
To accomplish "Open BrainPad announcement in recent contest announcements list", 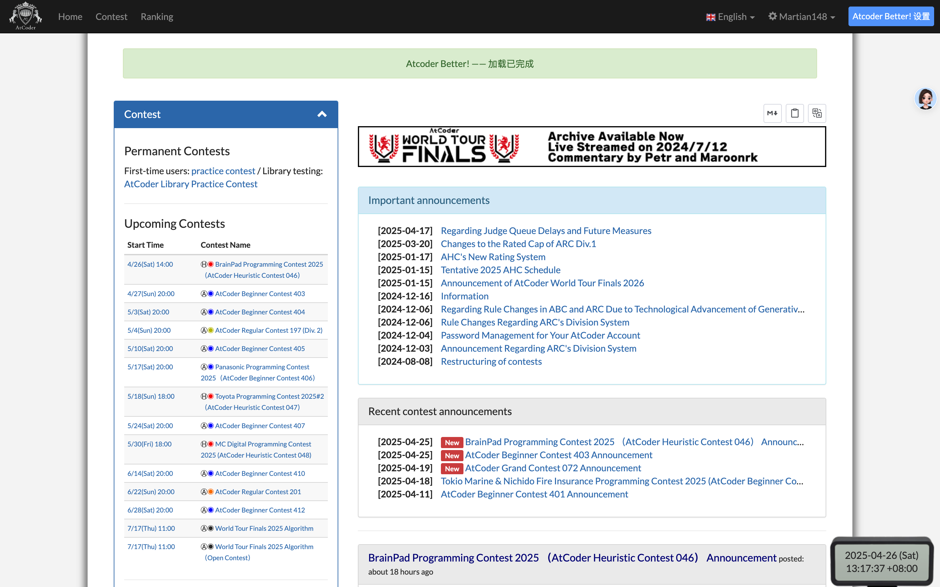I will (634, 442).
